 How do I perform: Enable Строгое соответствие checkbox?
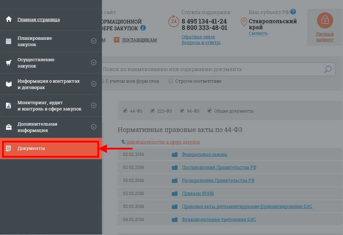(171, 81)
